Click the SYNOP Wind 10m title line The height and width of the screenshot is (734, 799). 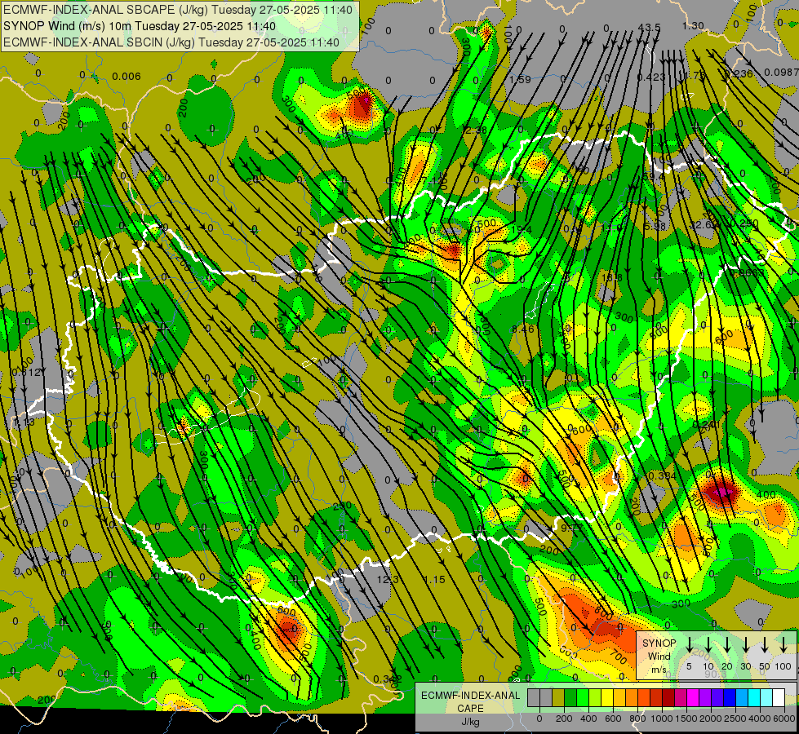[139, 26]
